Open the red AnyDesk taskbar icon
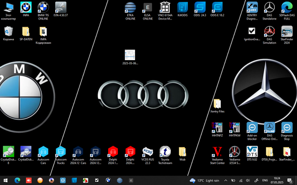 [29, 180]
